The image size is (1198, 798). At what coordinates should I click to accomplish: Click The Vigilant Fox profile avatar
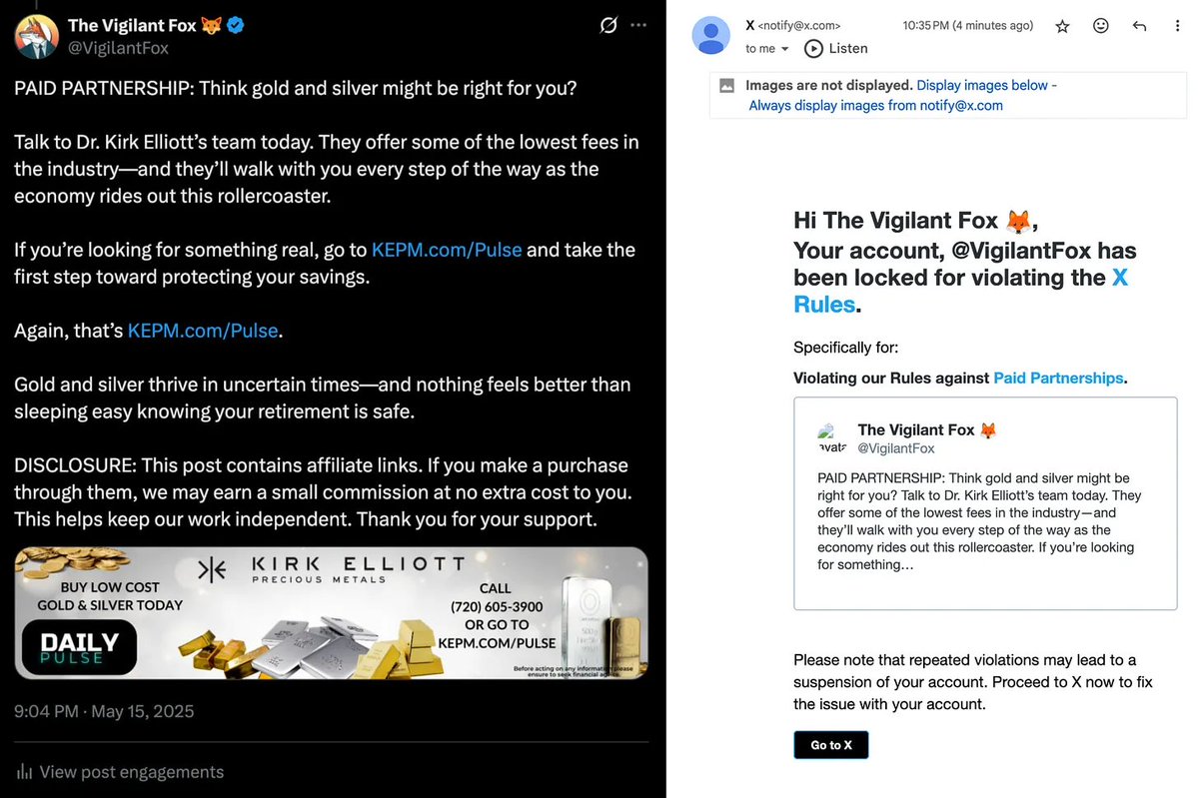point(36,36)
